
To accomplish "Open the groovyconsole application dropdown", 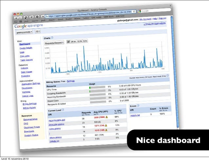I will 24,32.
